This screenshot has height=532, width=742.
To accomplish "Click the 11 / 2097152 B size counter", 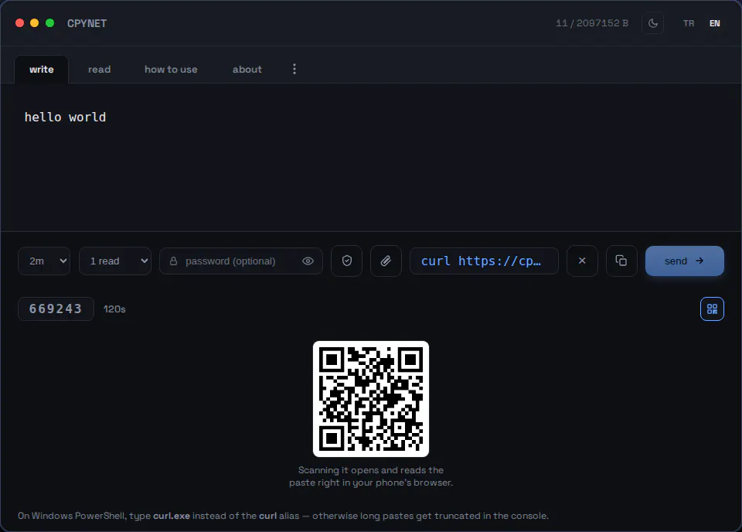I will coord(592,23).
